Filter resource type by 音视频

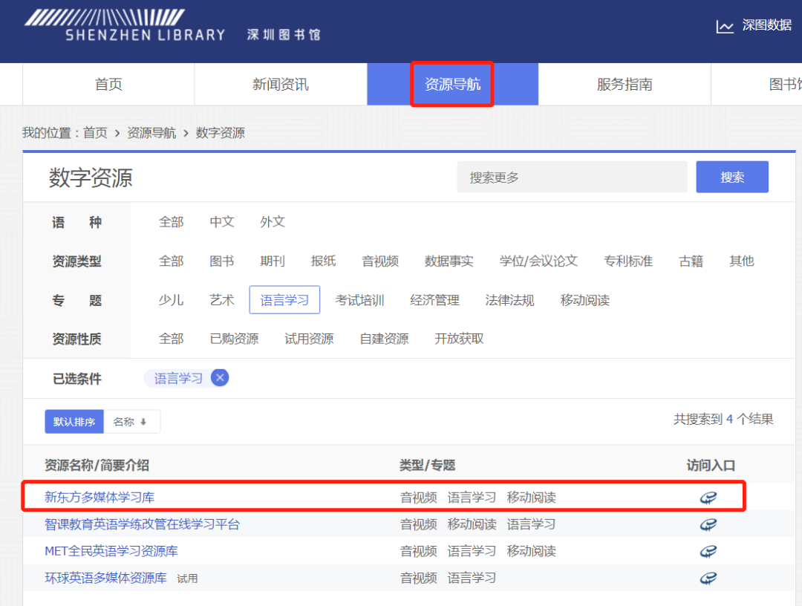(x=380, y=261)
